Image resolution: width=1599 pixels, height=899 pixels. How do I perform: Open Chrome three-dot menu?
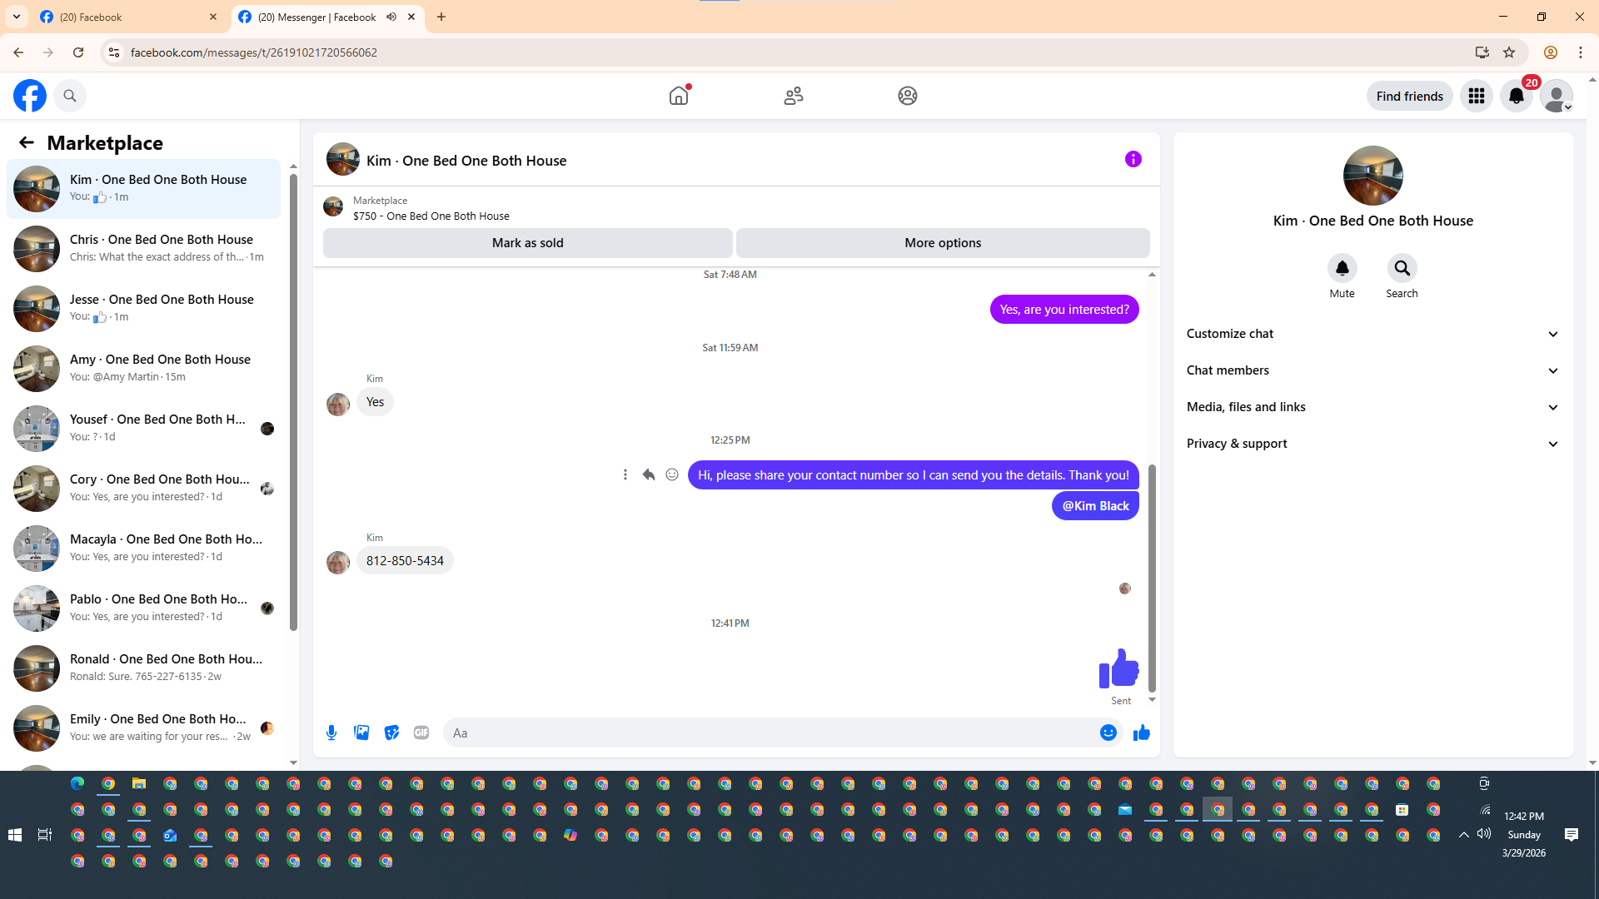[1581, 52]
